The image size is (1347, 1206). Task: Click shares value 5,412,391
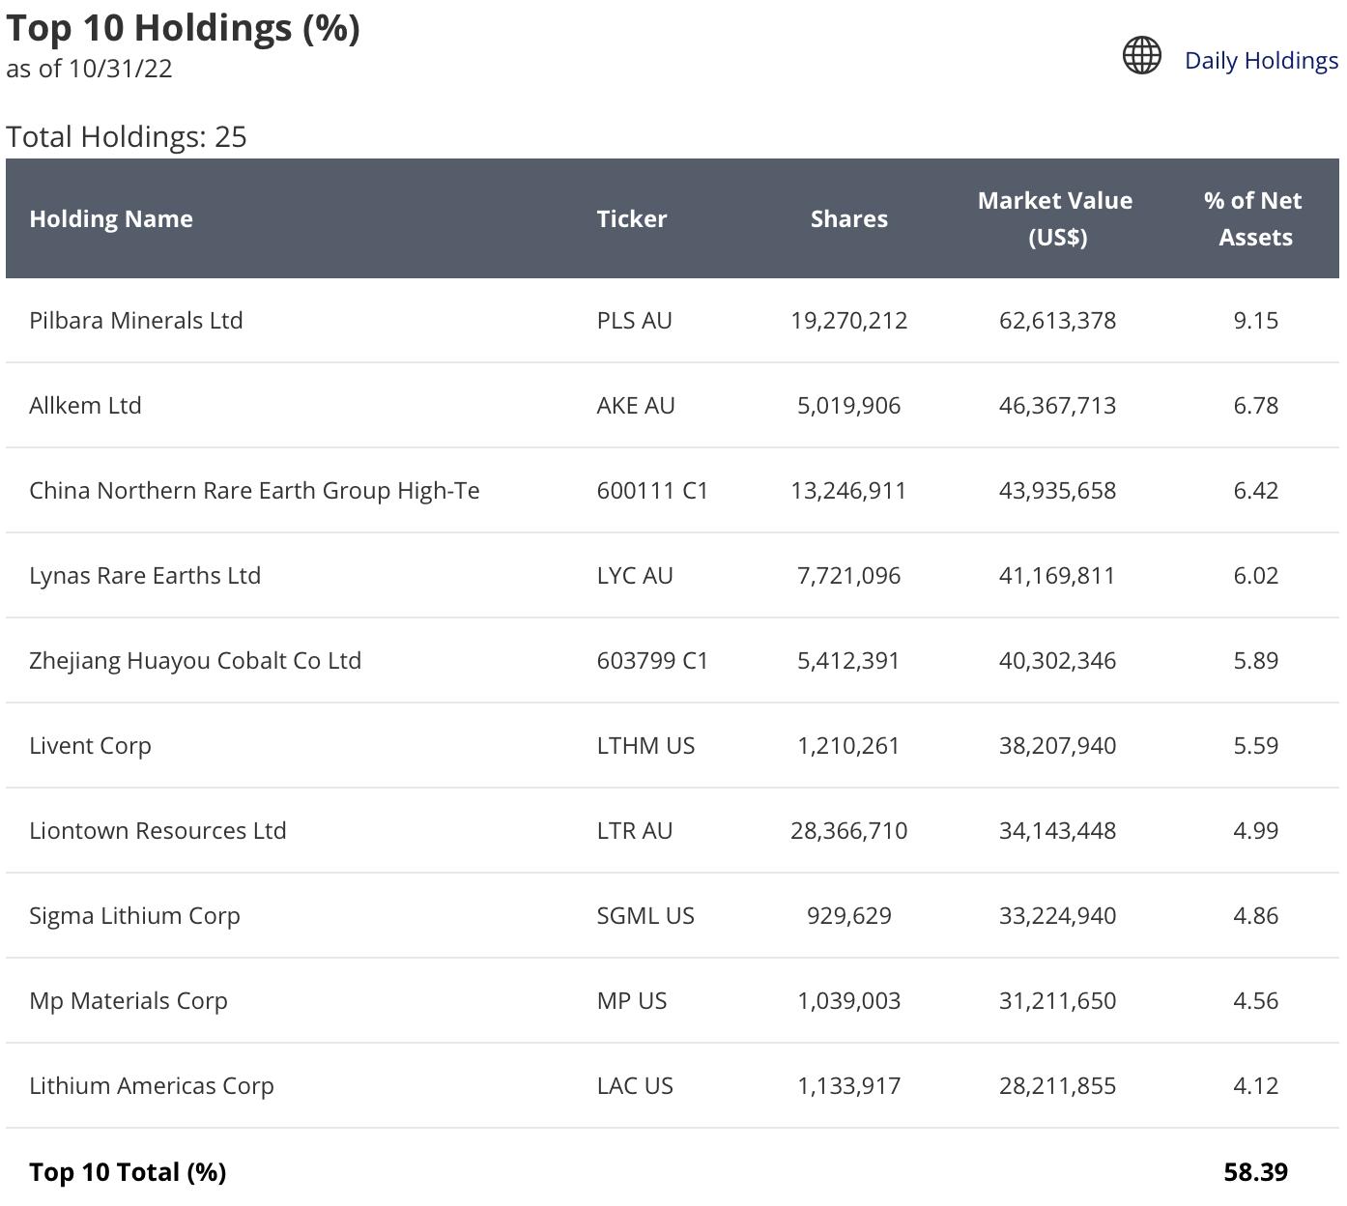pyautogui.click(x=849, y=660)
